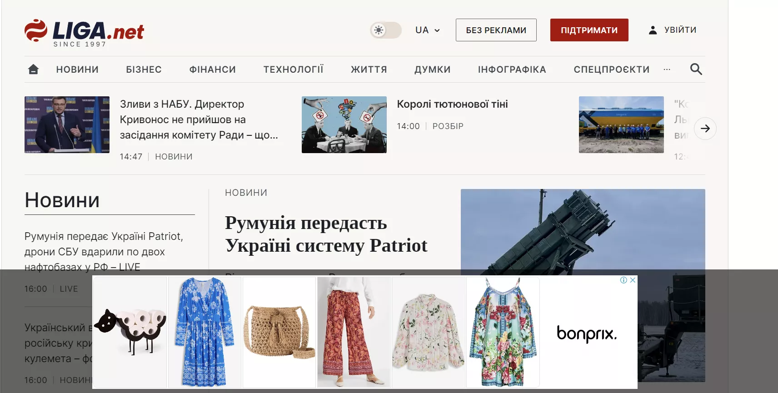
Task: Open the БІЗНЕС menu item
Action: tap(144, 70)
